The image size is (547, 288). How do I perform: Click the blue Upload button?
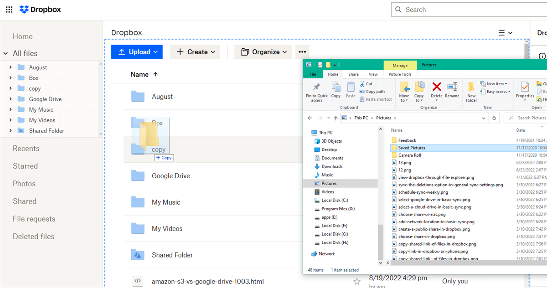click(137, 52)
